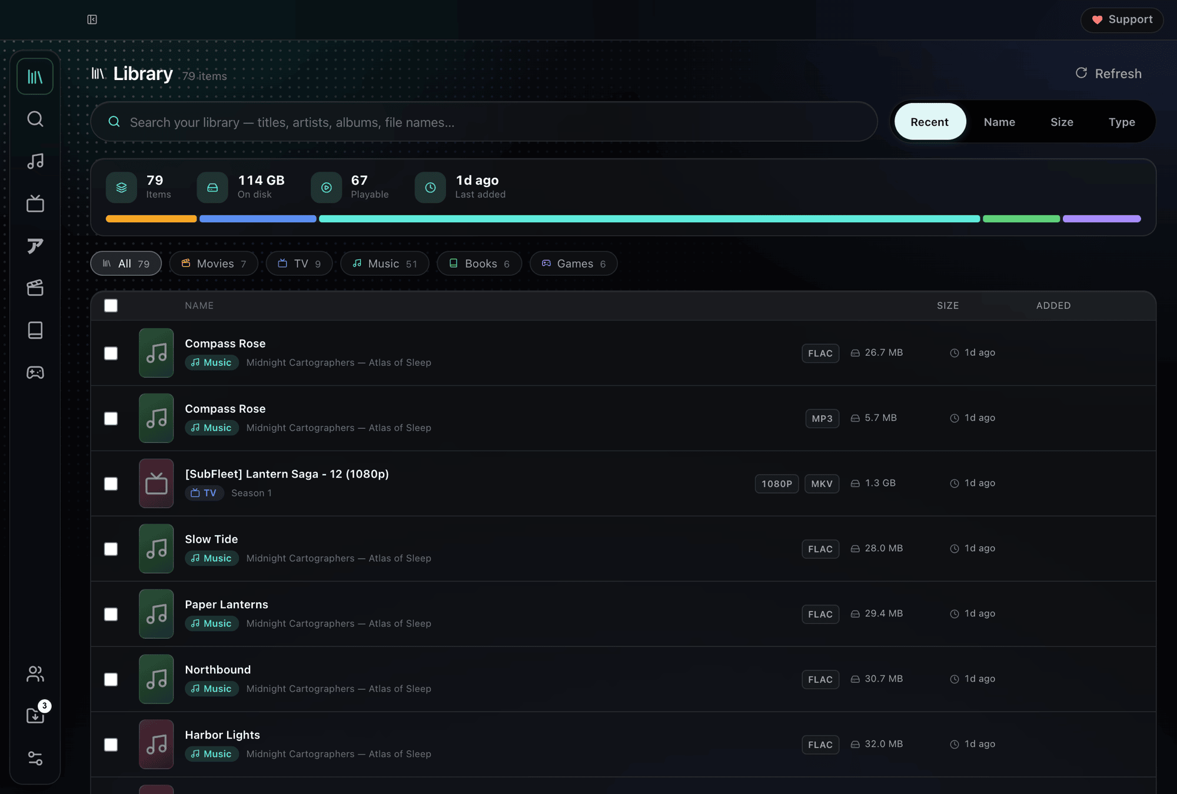Click the purple segment of the storage bar
Image resolution: width=1177 pixels, height=794 pixels.
(x=1102, y=219)
